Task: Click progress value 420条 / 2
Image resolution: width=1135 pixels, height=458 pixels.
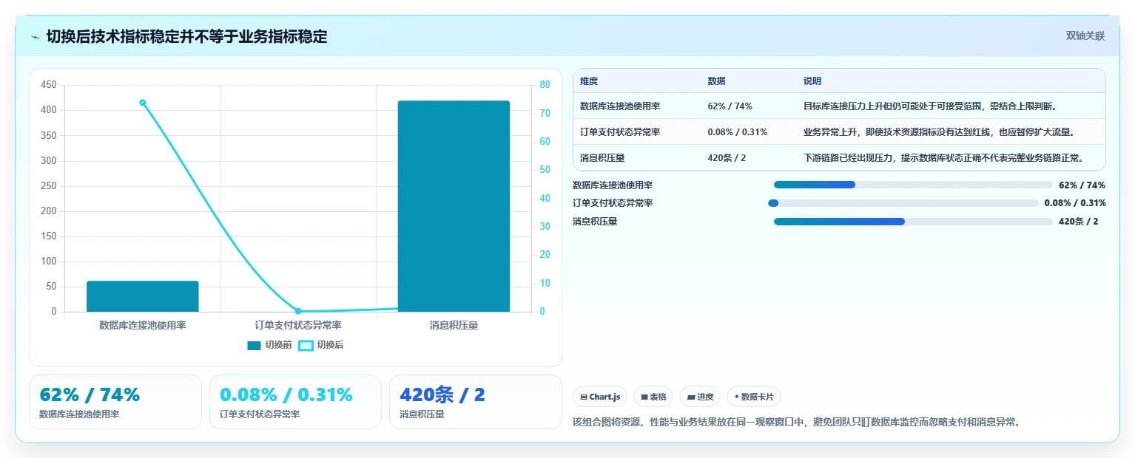Action: (x=1079, y=222)
